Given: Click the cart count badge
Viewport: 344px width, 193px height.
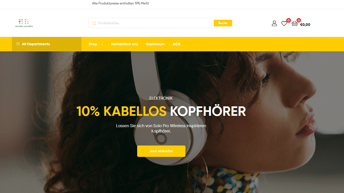Looking at the screenshot, I should (299, 20).
